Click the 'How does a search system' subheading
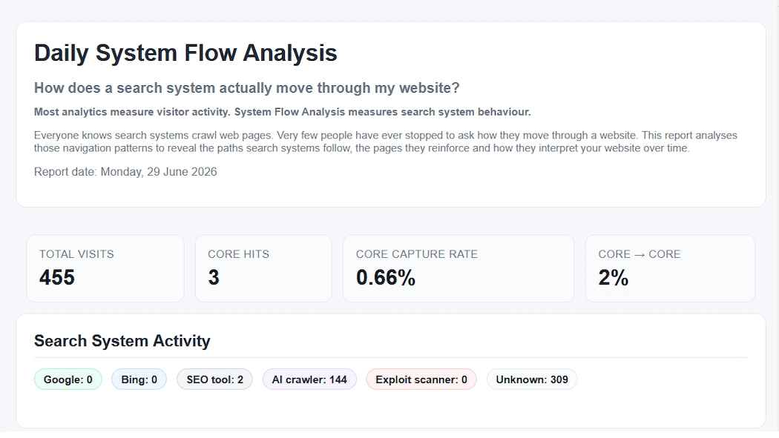This screenshot has height=438, width=779. point(246,88)
